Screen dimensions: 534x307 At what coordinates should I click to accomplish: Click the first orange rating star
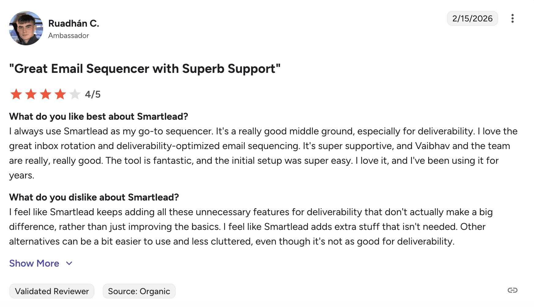coord(16,94)
